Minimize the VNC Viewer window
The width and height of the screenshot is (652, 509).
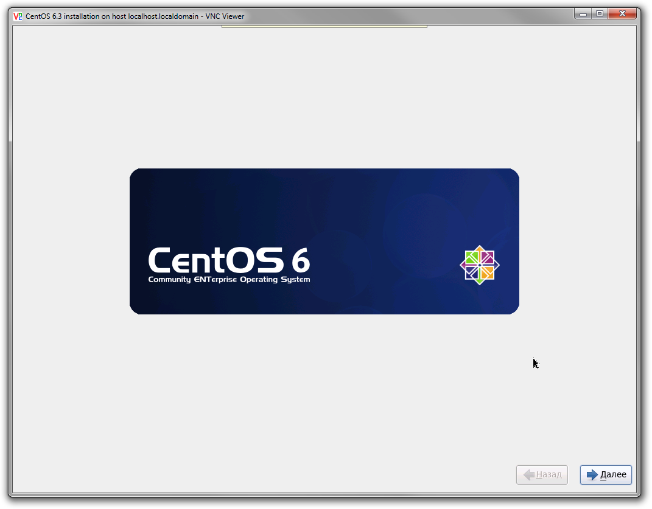(x=583, y=14)
